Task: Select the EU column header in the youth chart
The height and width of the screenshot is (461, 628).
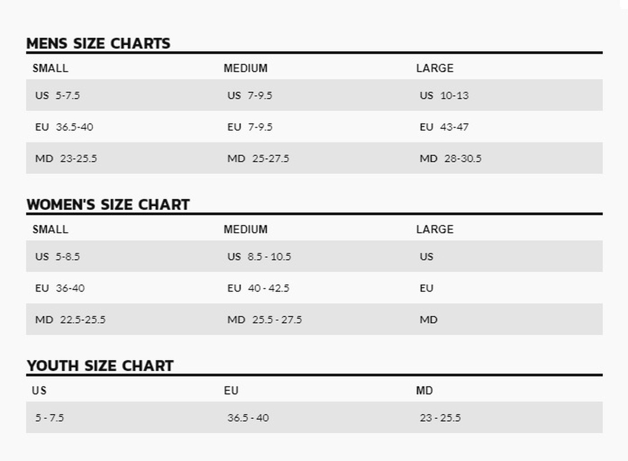Action: tap(231, 391)
